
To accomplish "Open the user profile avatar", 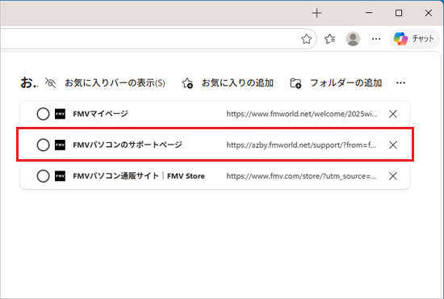I will 353,39.
